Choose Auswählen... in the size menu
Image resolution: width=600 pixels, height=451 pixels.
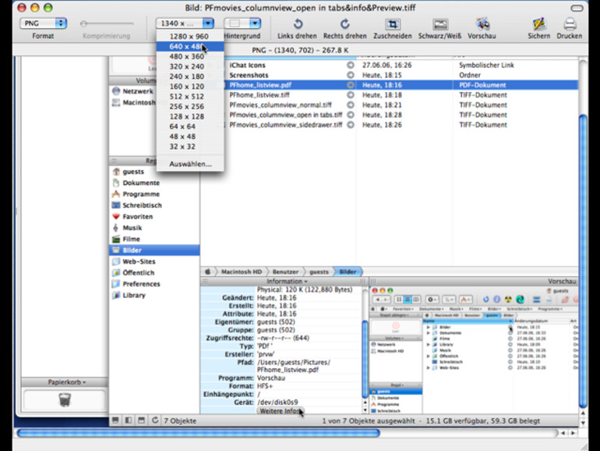pyautogui.click(x=190, y=164)
